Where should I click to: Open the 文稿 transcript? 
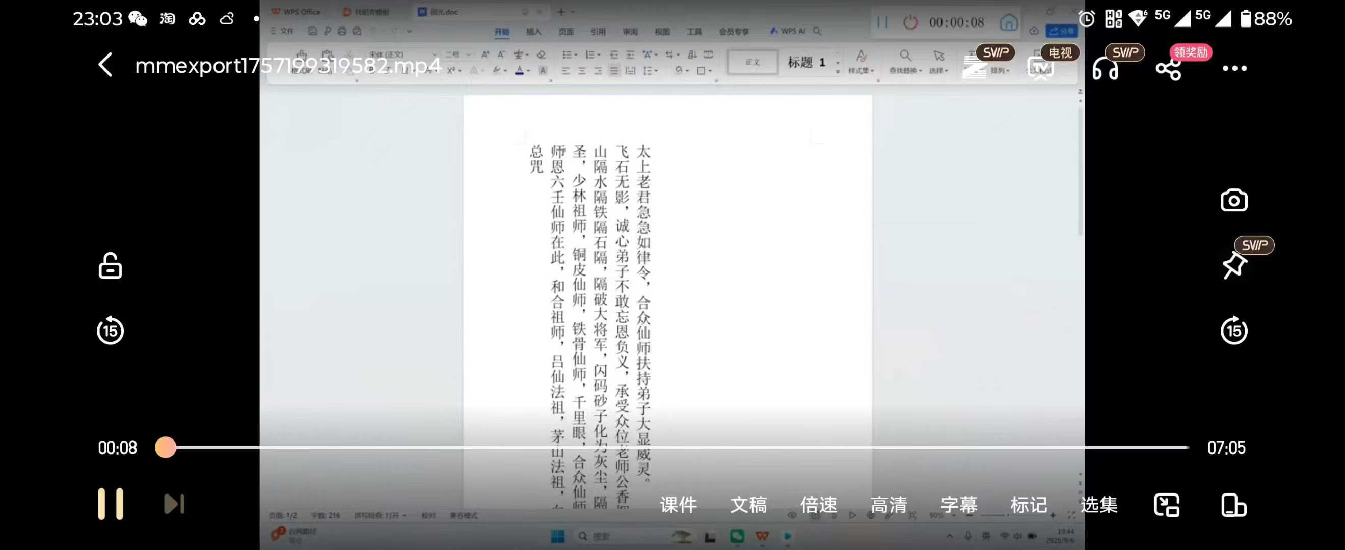point(748,505)
